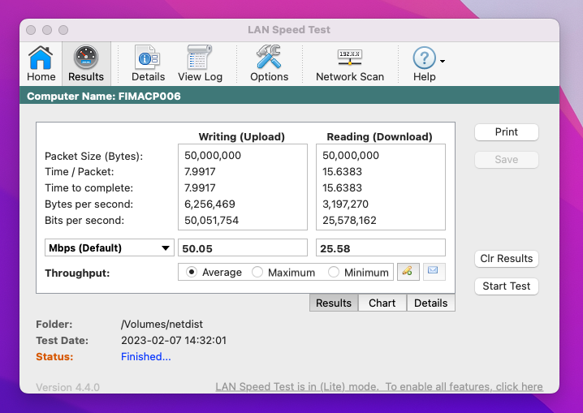Click the download bits per second value 25,578,162
This screenshot has height=413, width=583.
pos(349,220)
